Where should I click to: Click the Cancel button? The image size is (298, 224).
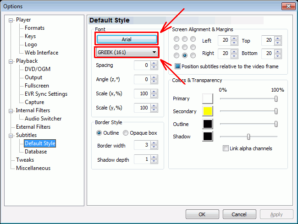pyautogui.click(x=239, y=214)
